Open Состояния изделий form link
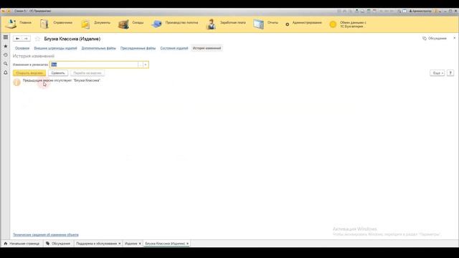The width and height of the screenshot is (459, 258). click(174, 48)
